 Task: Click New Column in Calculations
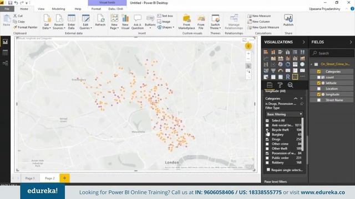tap(258, 22)
